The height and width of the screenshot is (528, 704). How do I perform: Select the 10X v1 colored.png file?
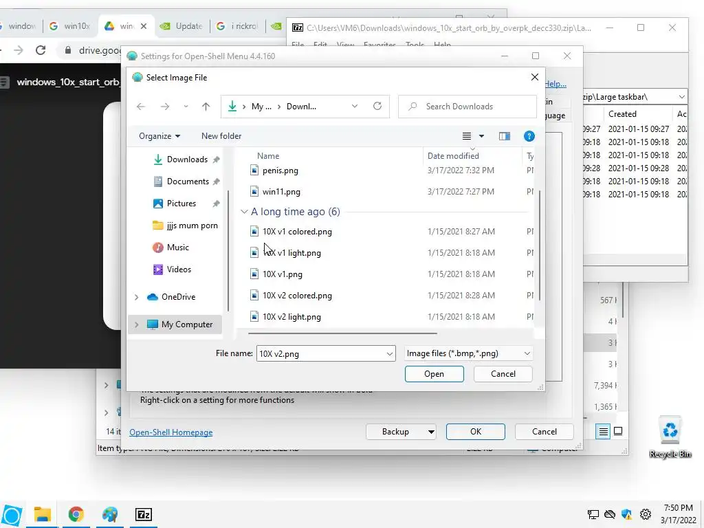(297, 232)
